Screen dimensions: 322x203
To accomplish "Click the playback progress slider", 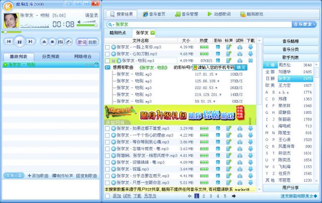I will (11, 32).
